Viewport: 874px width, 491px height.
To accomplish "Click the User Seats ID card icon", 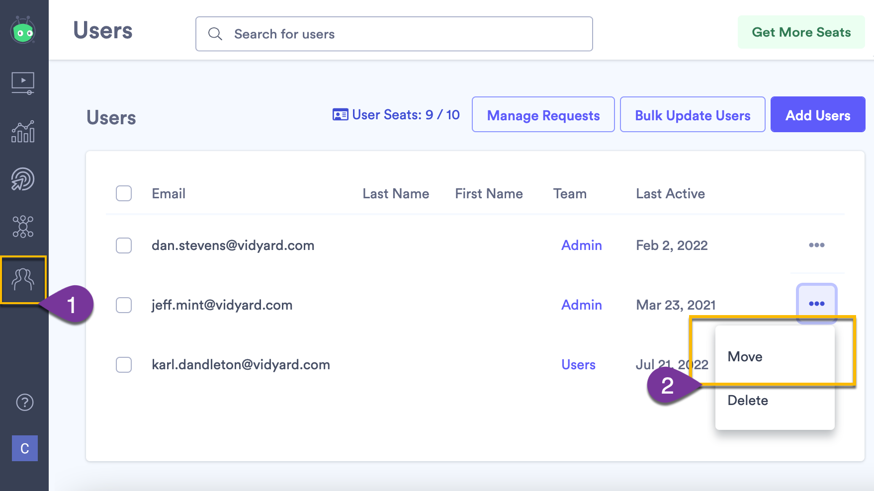I will point(340,115).
